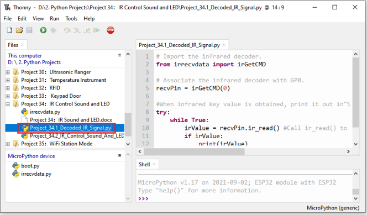367x215 pixels.
Task: Click the D: \ 2. Python Projects path link
Action: 34,62
